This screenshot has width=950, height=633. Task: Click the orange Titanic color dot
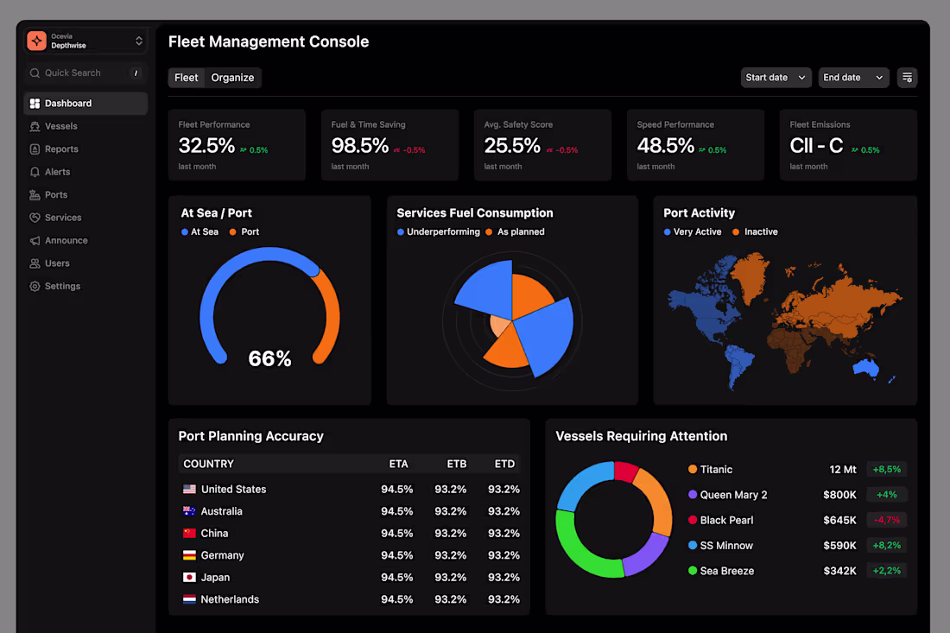click(x=693, y=470)
